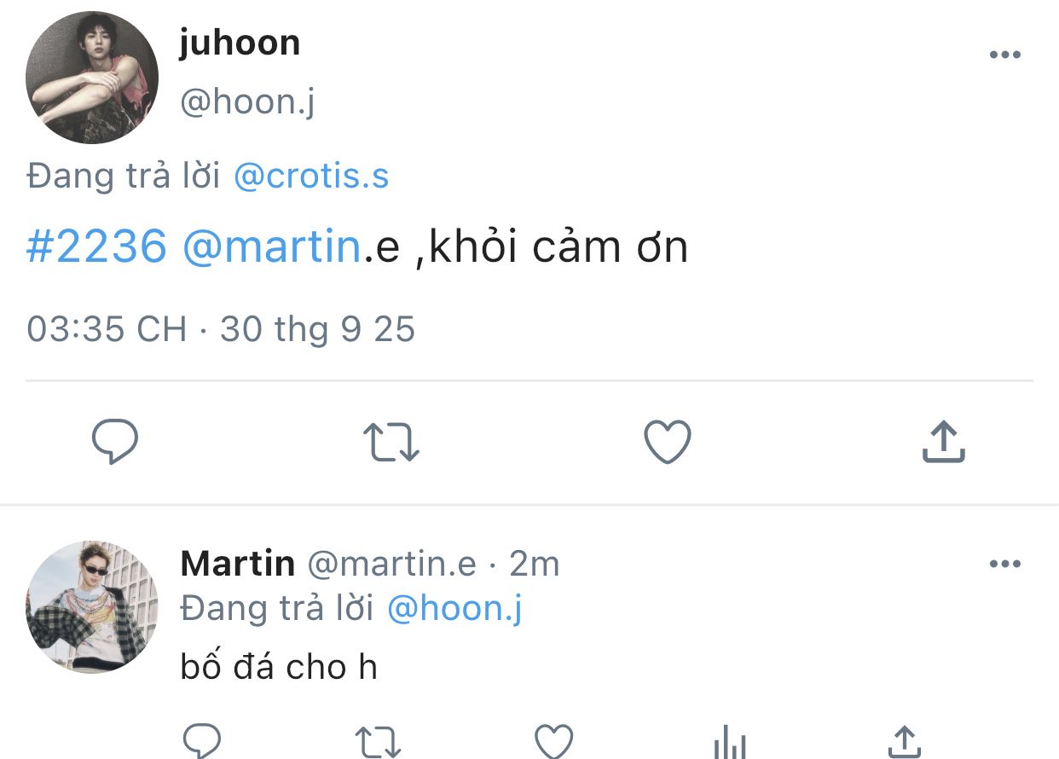Retweet Martin's reply

pos(376,742)
